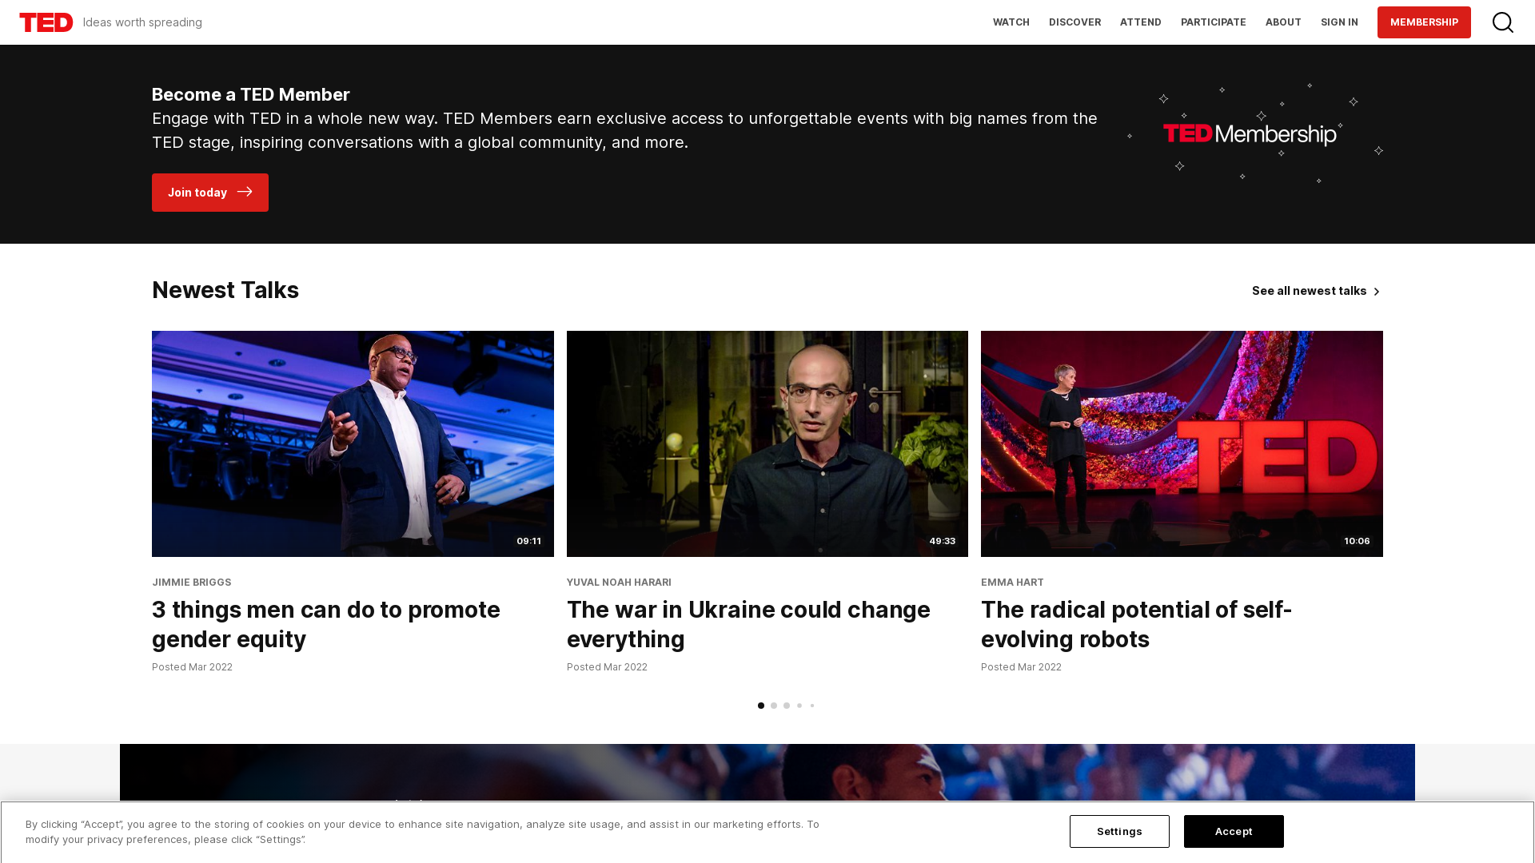The image size is (1535, 863).
Task: Click the TED logo icon
Action: pyautogui.click(x=46, y=22)
